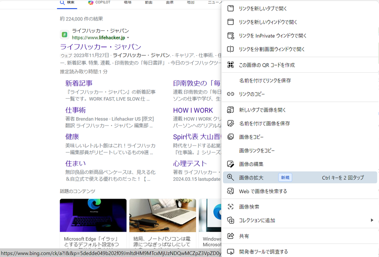Choose リンクを InPrivate ウィンドウで開く

point(300,36)
